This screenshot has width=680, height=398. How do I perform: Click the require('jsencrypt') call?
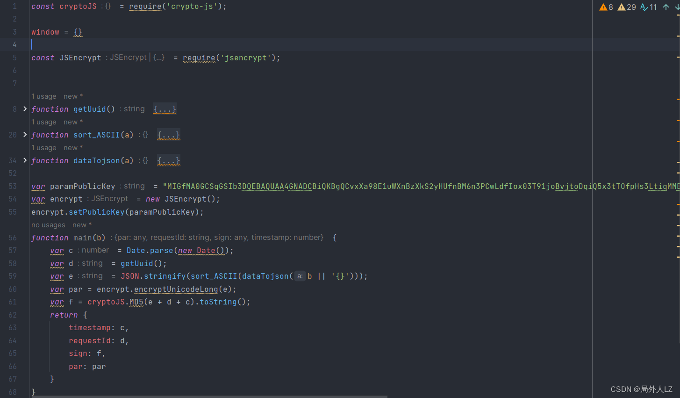(231, 58)
